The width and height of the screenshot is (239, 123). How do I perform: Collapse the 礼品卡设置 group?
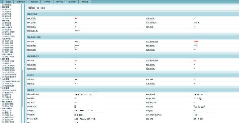[x=1, y=39]
